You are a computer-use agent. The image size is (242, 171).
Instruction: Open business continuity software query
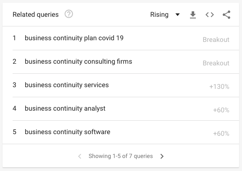click(68, 132)
